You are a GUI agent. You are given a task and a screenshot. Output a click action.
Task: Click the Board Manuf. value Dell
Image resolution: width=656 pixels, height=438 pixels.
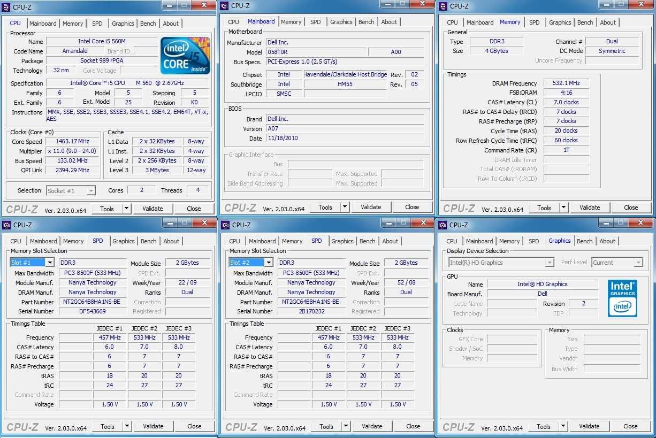pos(542,294)
